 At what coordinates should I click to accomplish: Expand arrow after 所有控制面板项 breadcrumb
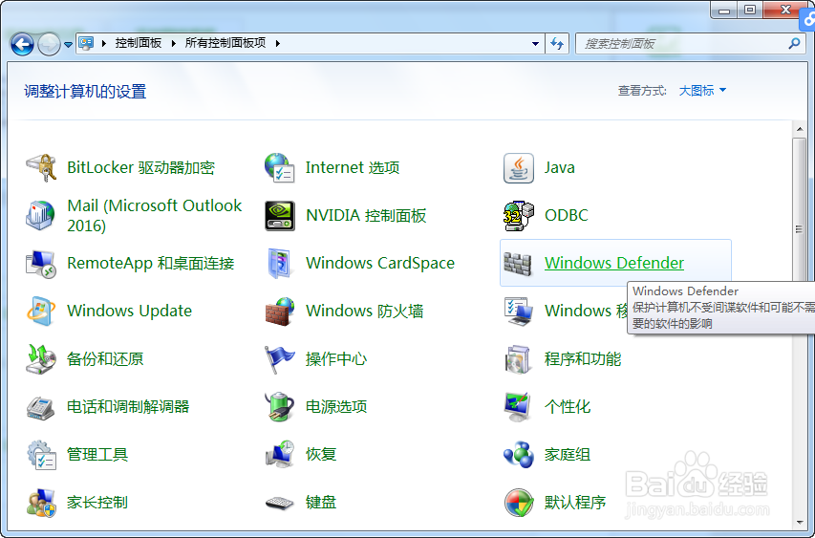coord(278,44)
